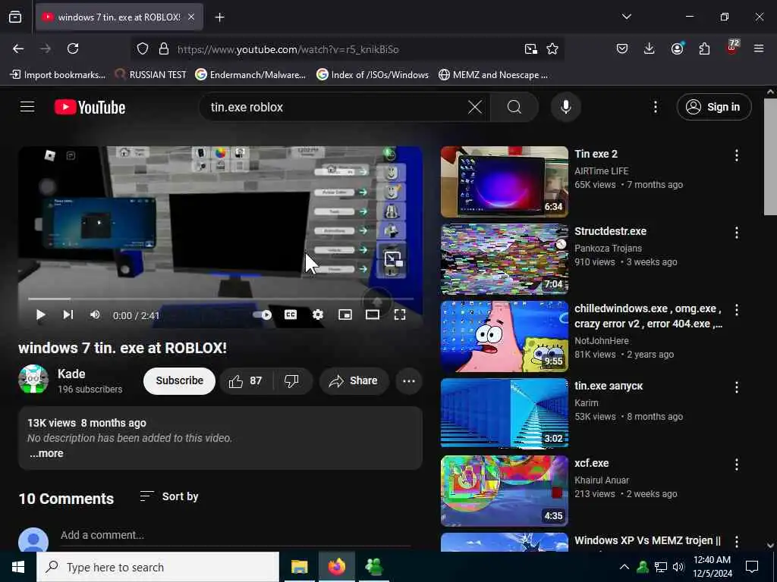Image resolution: width=777 pixels, height=582 pixels.
Task: Open options for chilledwindows.exe video
Action: [736, 310]
